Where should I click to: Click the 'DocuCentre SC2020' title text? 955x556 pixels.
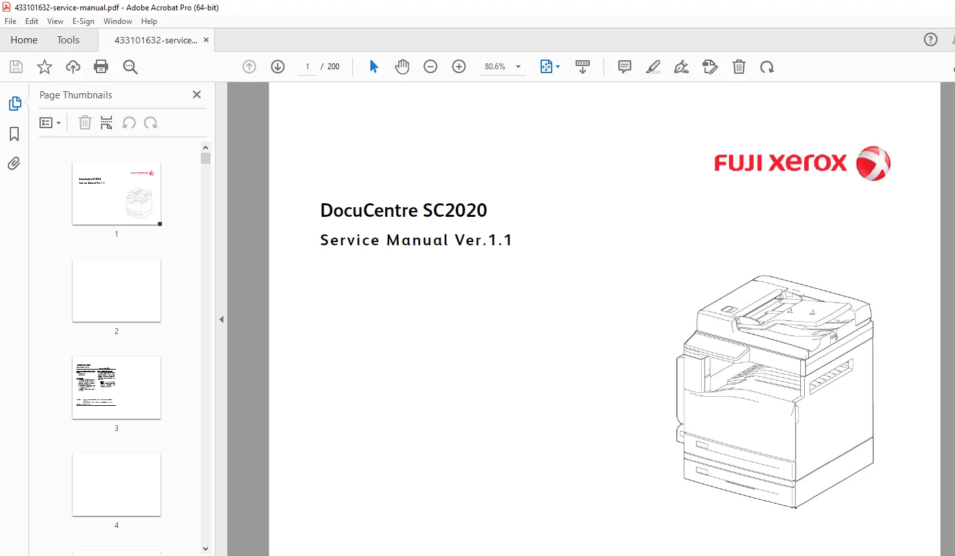tap(403, 210)
